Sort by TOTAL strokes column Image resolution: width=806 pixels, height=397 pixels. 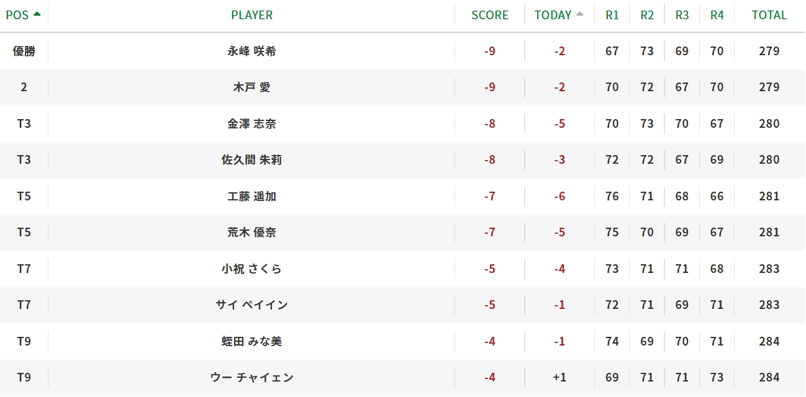pyautogui.click(x=769, y=15)
